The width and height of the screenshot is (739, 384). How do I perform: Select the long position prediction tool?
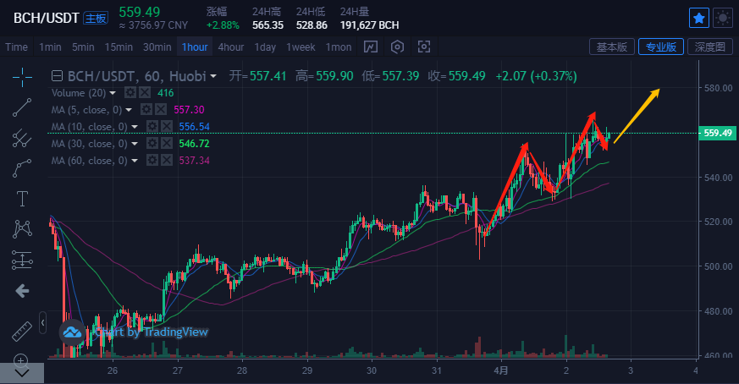[22, 260]
